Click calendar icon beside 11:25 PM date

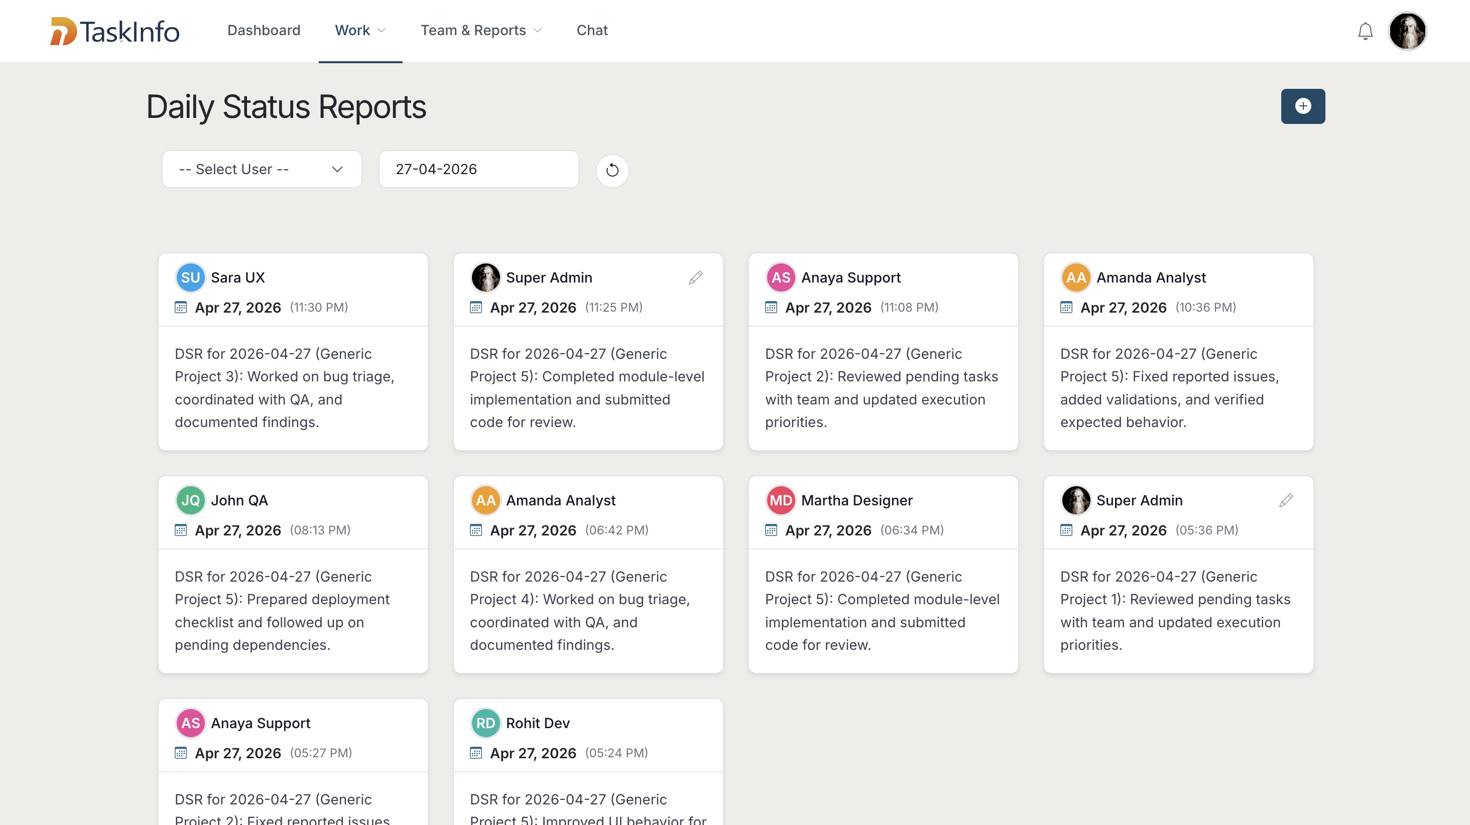(476, 308)
